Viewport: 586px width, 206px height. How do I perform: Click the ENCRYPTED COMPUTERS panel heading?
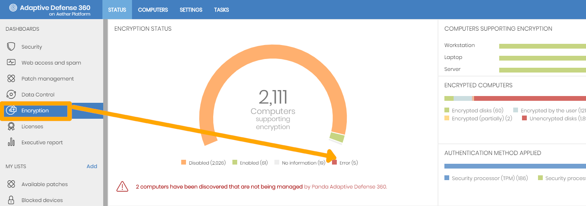(x=478, y=85)
